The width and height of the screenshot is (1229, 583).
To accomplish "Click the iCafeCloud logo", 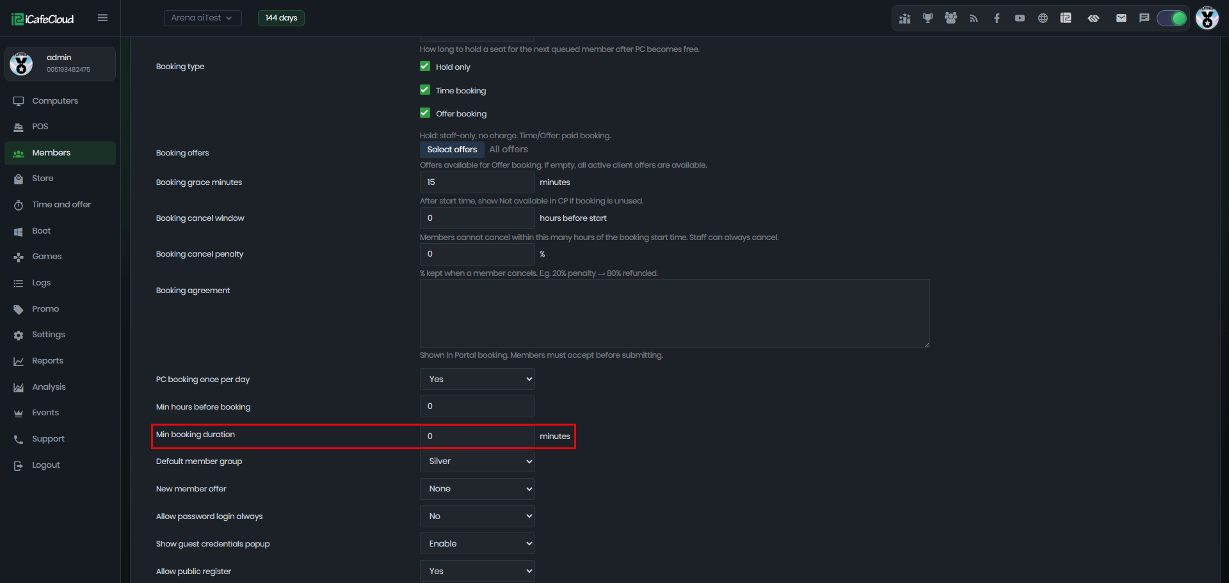I will point(43,19).
